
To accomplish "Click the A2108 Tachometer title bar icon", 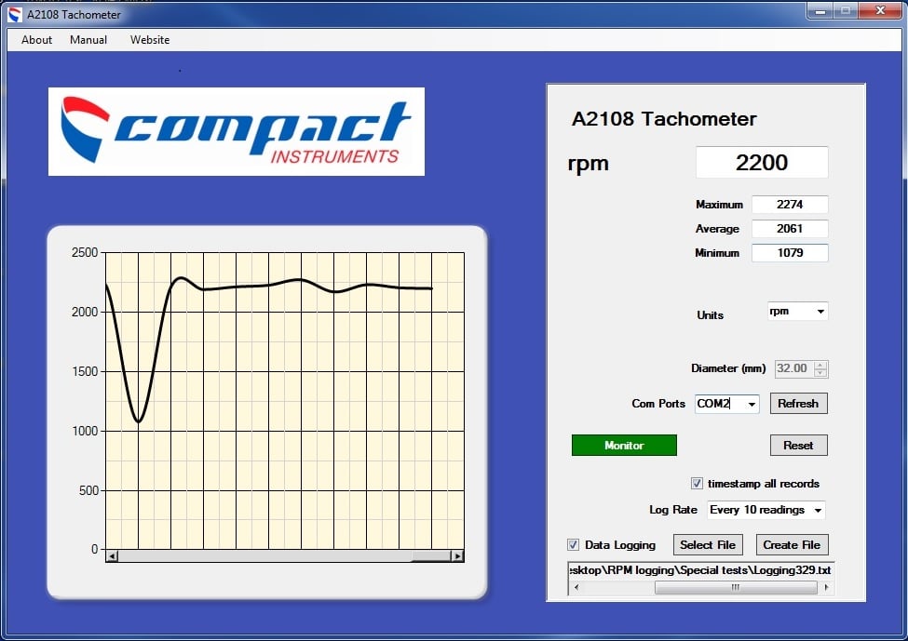I will (15, 15).
